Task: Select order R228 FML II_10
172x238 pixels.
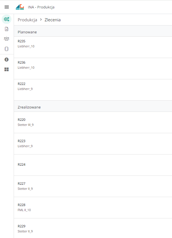Action: (x=93, y=207)
